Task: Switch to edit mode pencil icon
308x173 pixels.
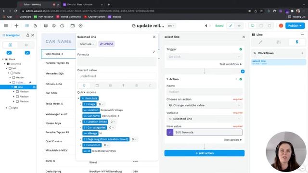Action: 231,25
